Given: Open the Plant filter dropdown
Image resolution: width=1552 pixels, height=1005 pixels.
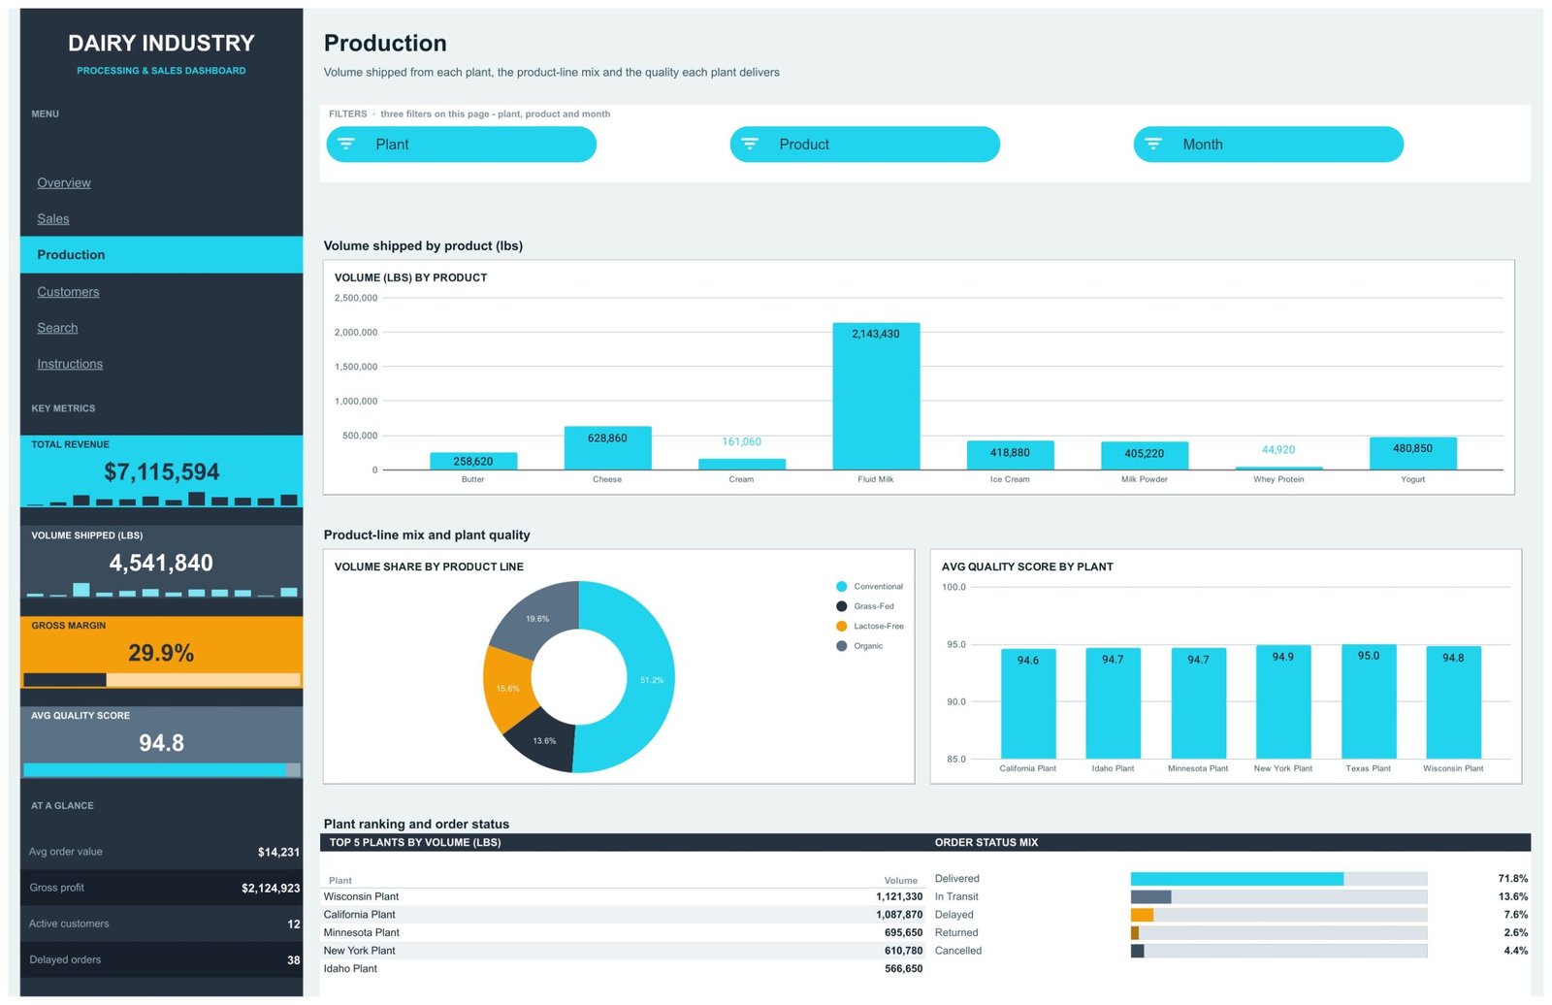Looking at the screenshot, I should 462,145.
